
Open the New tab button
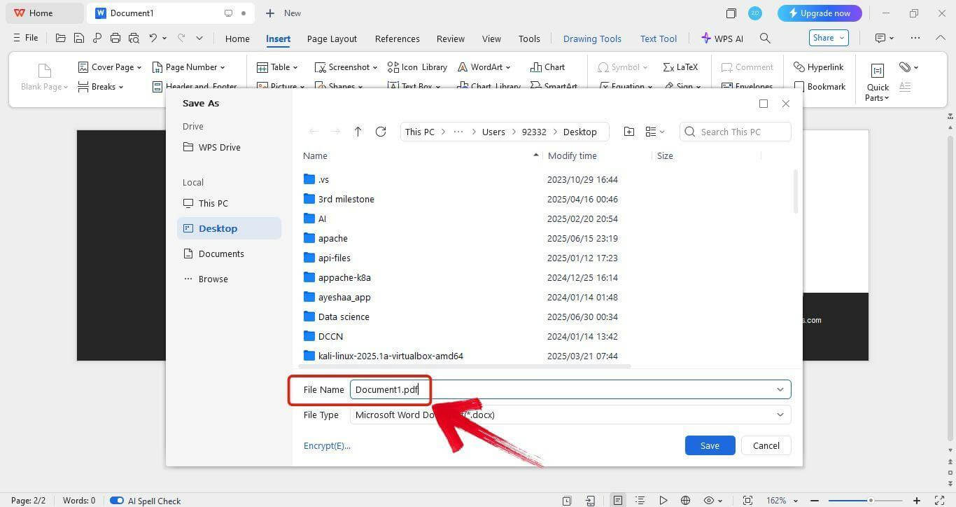click(x=283, y=13)
